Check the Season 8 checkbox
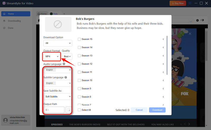Image resolution: width=211 pixels, height=130 pixels. 79,97
